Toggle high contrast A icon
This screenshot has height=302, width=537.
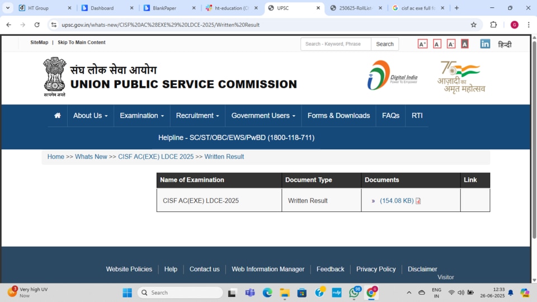464,44
